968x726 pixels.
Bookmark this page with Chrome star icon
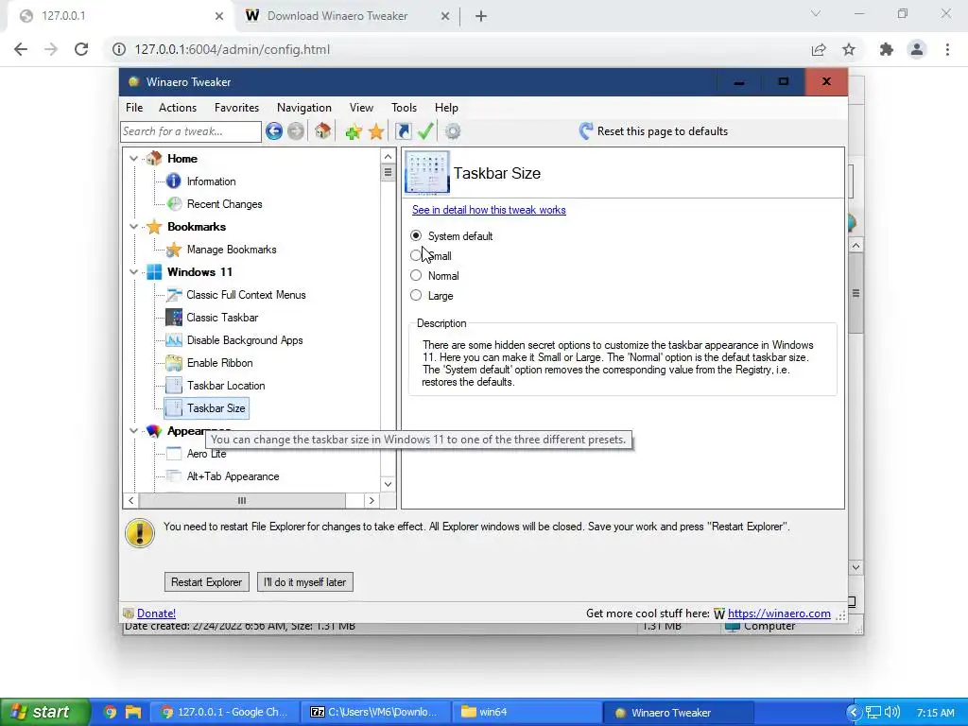point(849,49)
